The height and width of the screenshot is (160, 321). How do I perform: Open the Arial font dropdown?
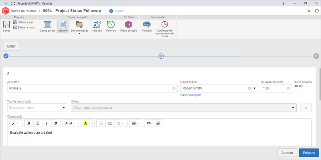pyautogui.click(x=70, y=123)
